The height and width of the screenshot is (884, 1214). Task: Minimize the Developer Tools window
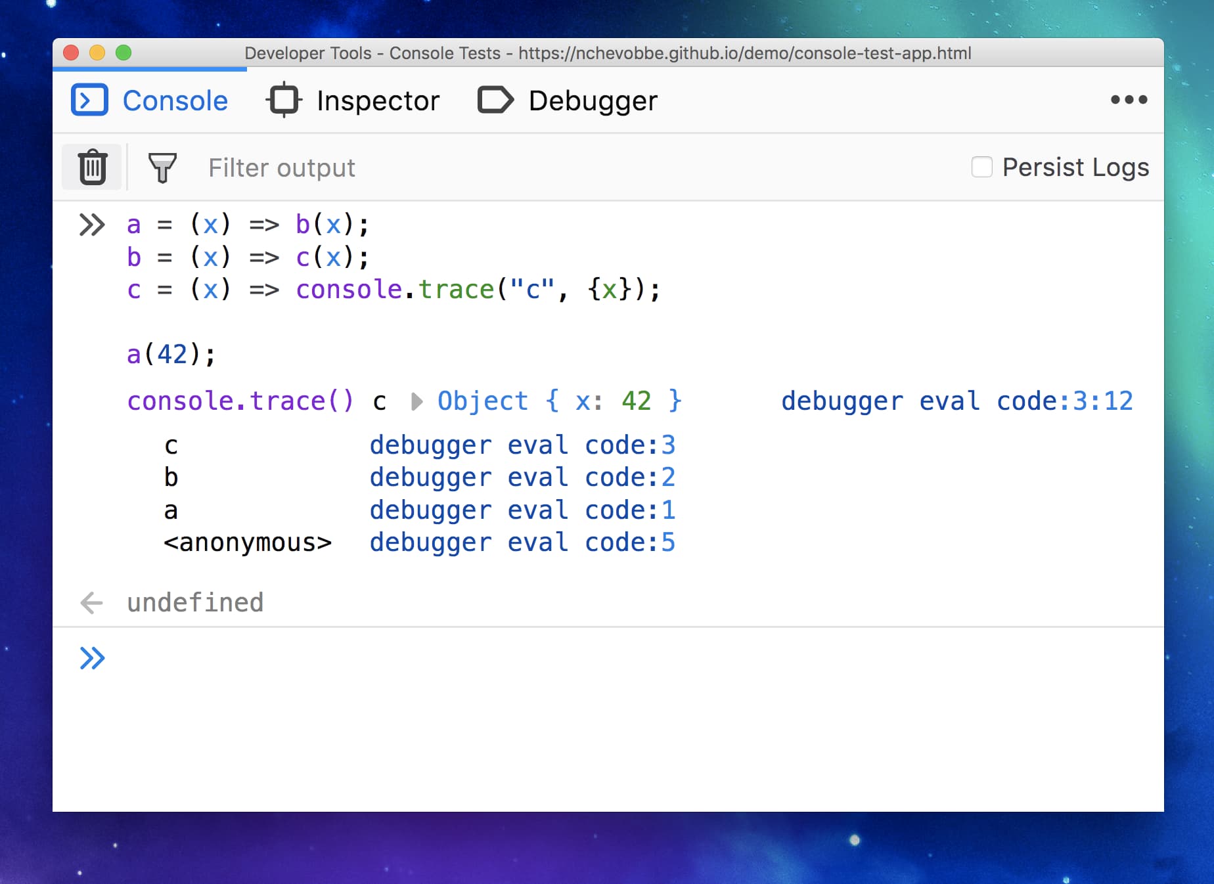pyautogui.click(x=97, y=53)
